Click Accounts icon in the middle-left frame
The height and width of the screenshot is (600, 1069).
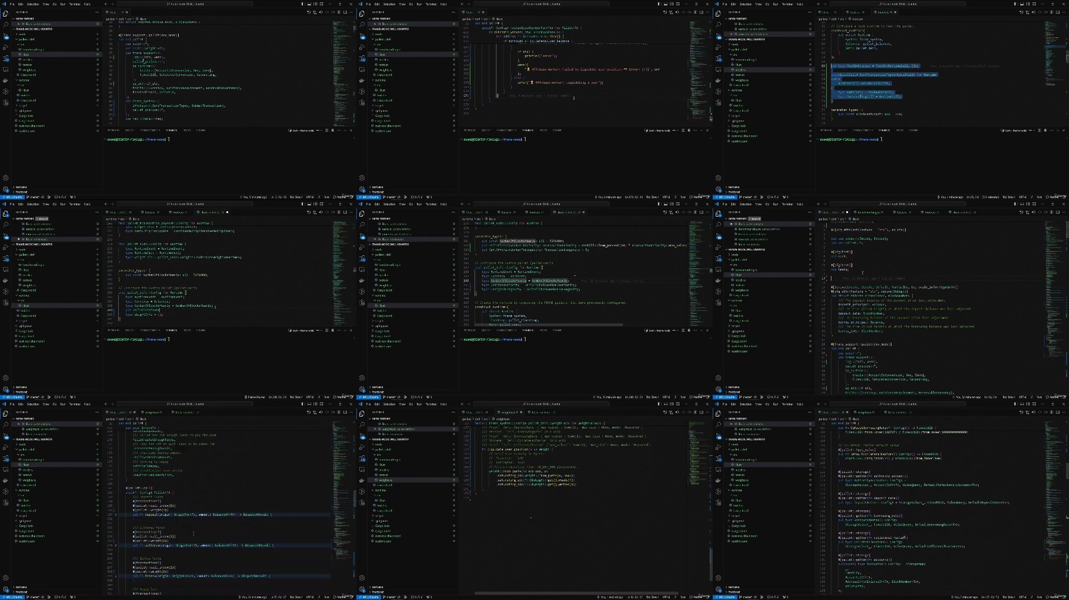[x=5, y=377]
